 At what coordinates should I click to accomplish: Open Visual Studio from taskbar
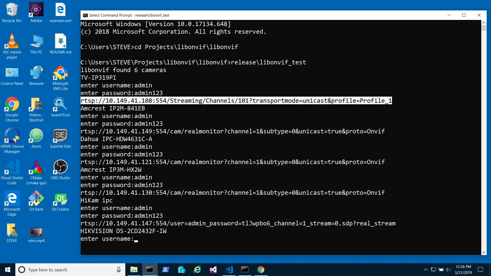tap(213, 270)
